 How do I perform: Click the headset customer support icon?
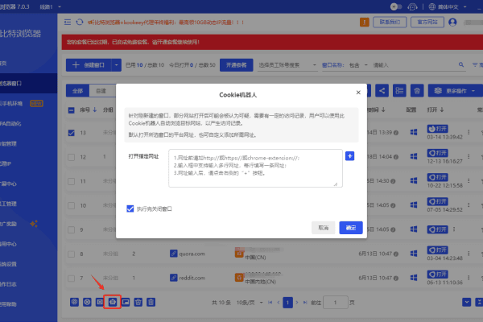pyautogui.click(x=412, y=6)
